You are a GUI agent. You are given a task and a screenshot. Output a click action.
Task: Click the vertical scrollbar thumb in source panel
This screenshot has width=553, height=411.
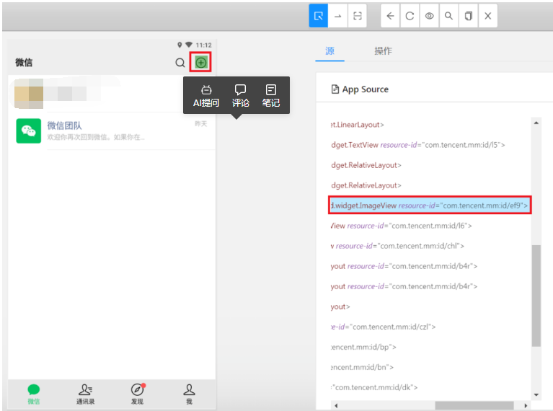(536, 296)
